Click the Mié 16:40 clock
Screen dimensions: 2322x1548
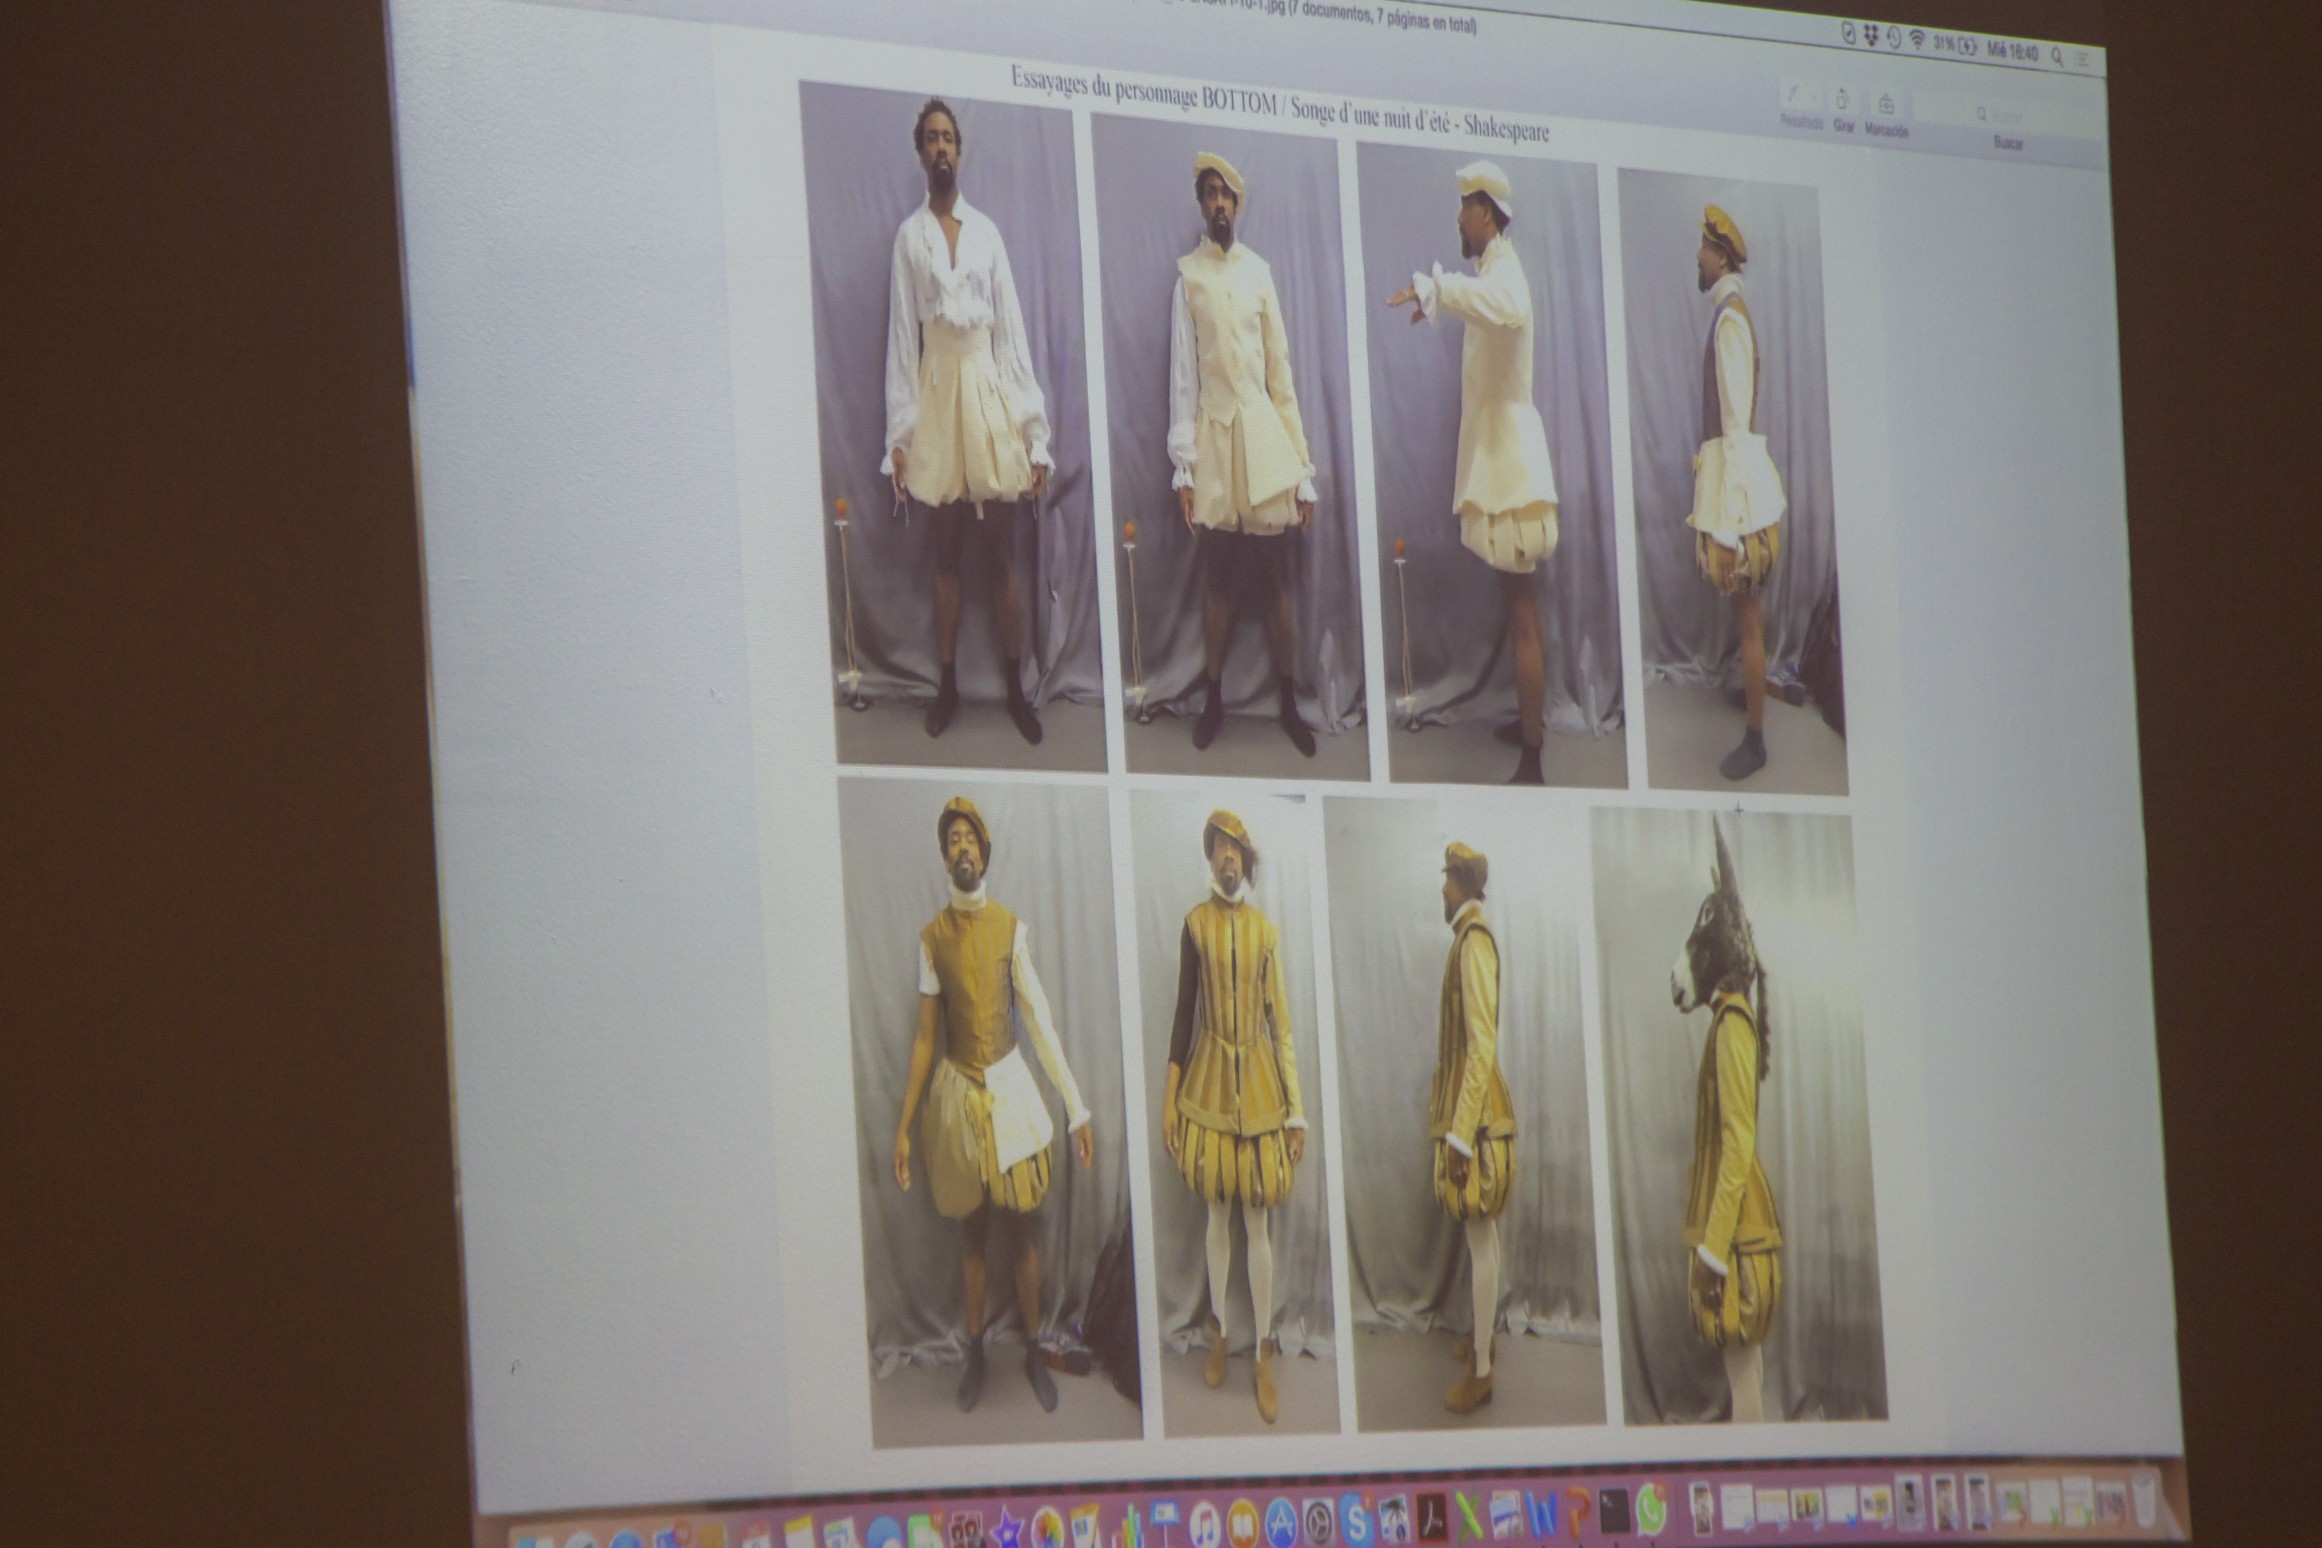(2012, 52)
